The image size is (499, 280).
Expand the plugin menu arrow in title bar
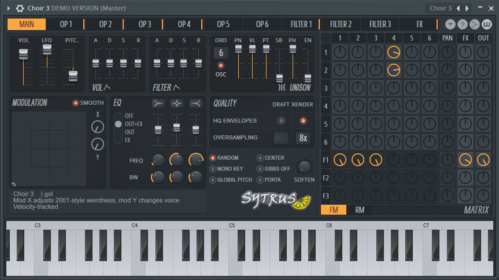(x=9, y=8)
